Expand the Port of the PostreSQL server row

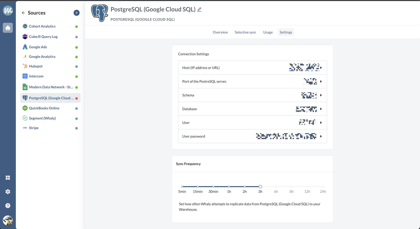(252, 81)
